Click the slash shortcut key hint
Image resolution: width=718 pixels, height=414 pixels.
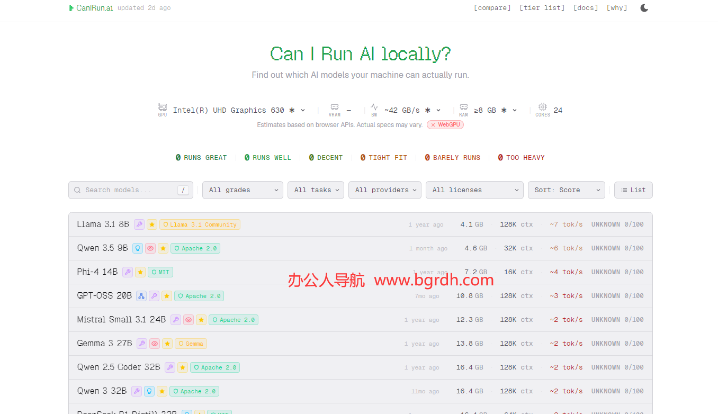(183, 190)
